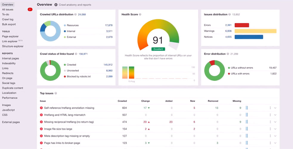Viewport: 293px width, 149px height.
Task: Click error icon for Page has links to broken page
Action: (41, 143)
